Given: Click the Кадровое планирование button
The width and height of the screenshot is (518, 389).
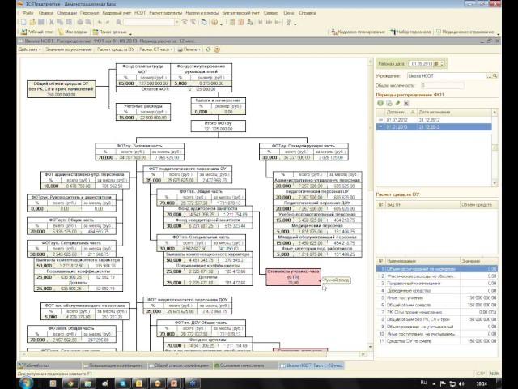Looking at the screenshot, I should (358, 32).
